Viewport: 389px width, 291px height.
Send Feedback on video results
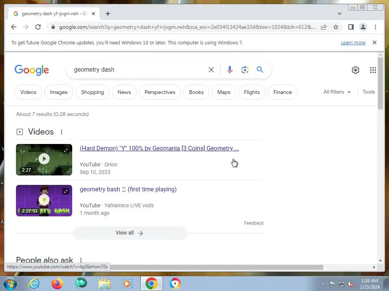(x=254, y=223)
